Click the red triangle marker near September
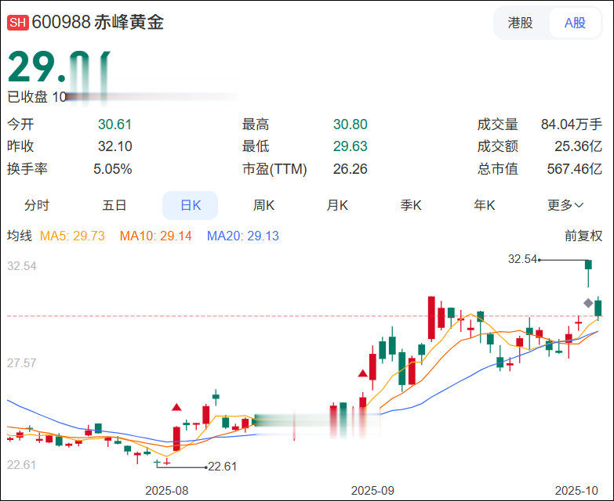The height and width of the screenshot is (501, 614). coord(363,373)
